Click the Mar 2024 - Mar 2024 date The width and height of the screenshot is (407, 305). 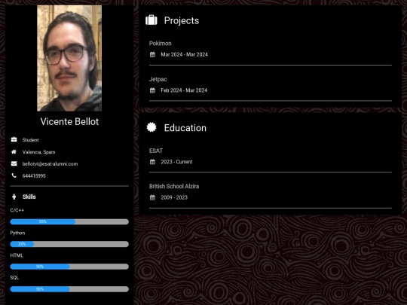click(x=185, y=54)
